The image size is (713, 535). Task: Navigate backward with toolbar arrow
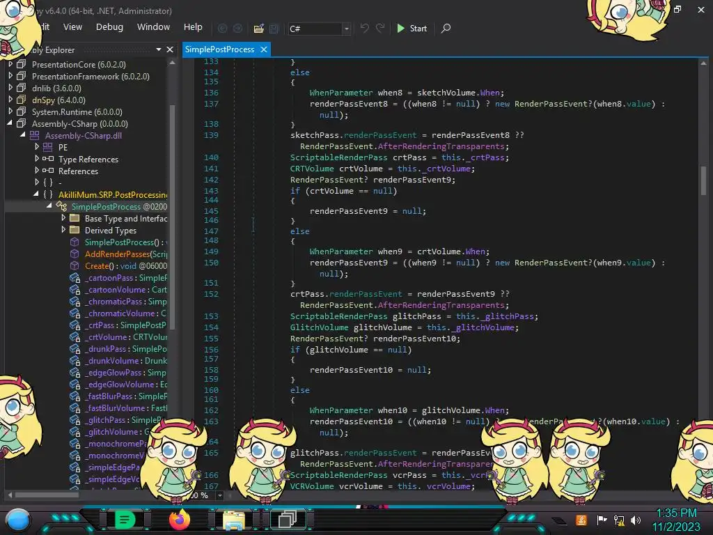pos(222,28)
